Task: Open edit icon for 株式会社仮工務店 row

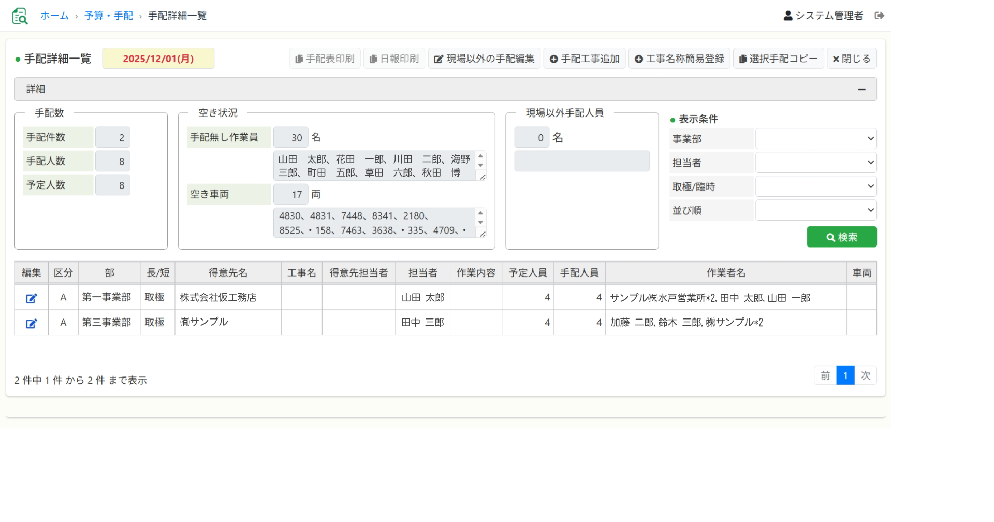Action: 32,298
